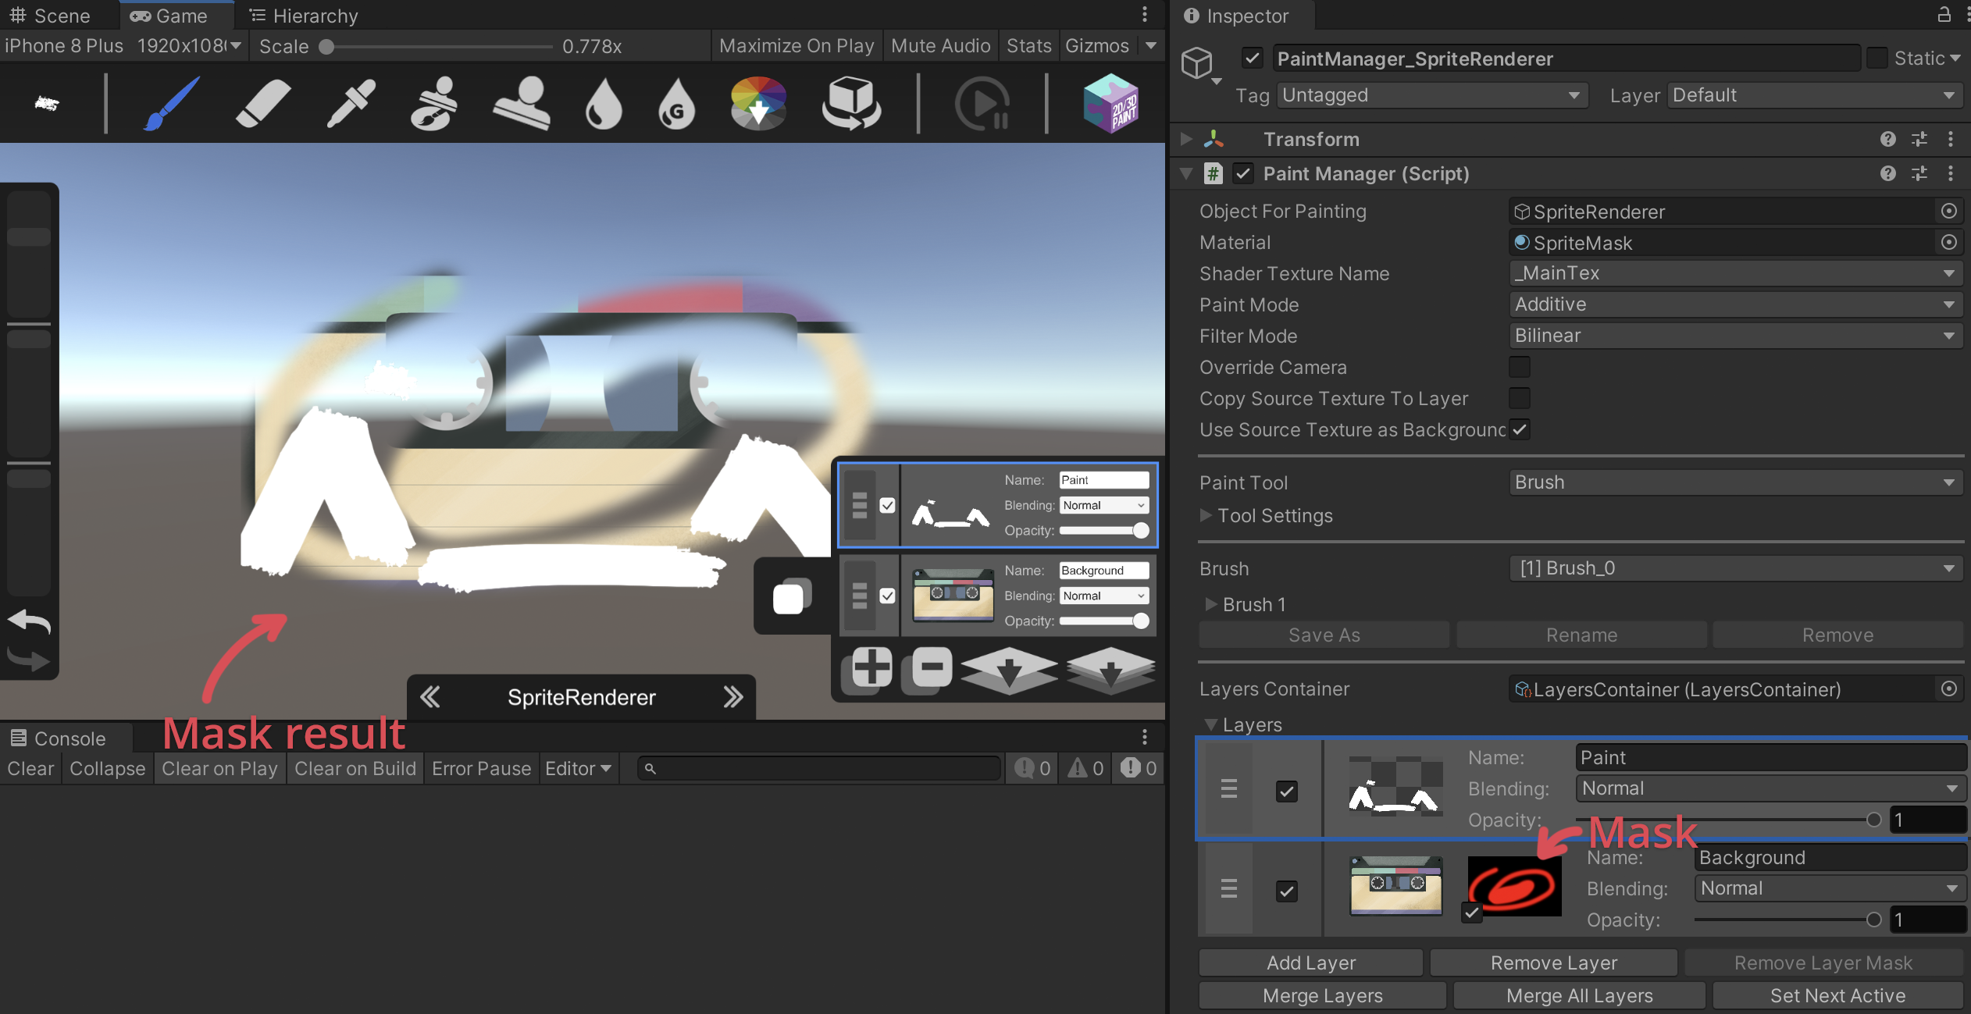Click the 2D/3D Paint logo icon
Image resolution: width=1971 pixels, height=1014 pixels.
point(1110,103)
